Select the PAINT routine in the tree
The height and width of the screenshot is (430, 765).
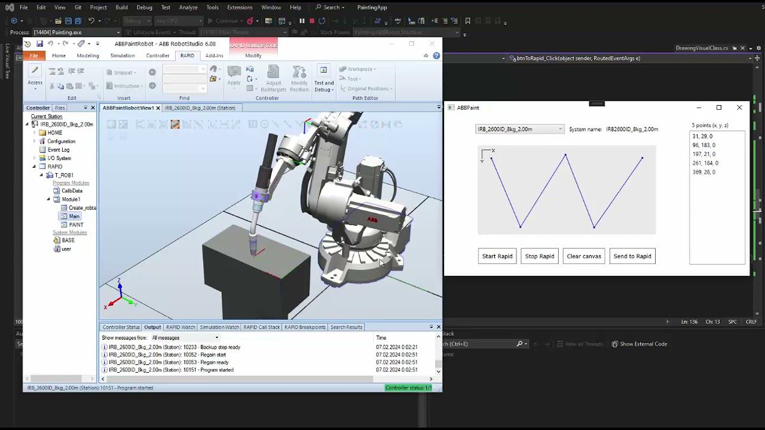76,225
